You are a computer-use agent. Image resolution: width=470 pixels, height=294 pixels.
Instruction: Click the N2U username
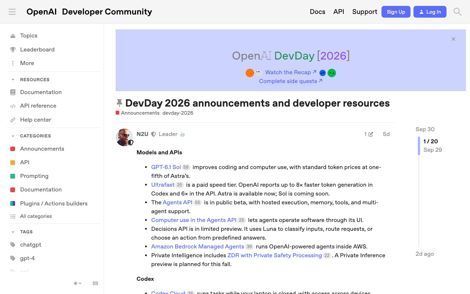coord(142,134)
